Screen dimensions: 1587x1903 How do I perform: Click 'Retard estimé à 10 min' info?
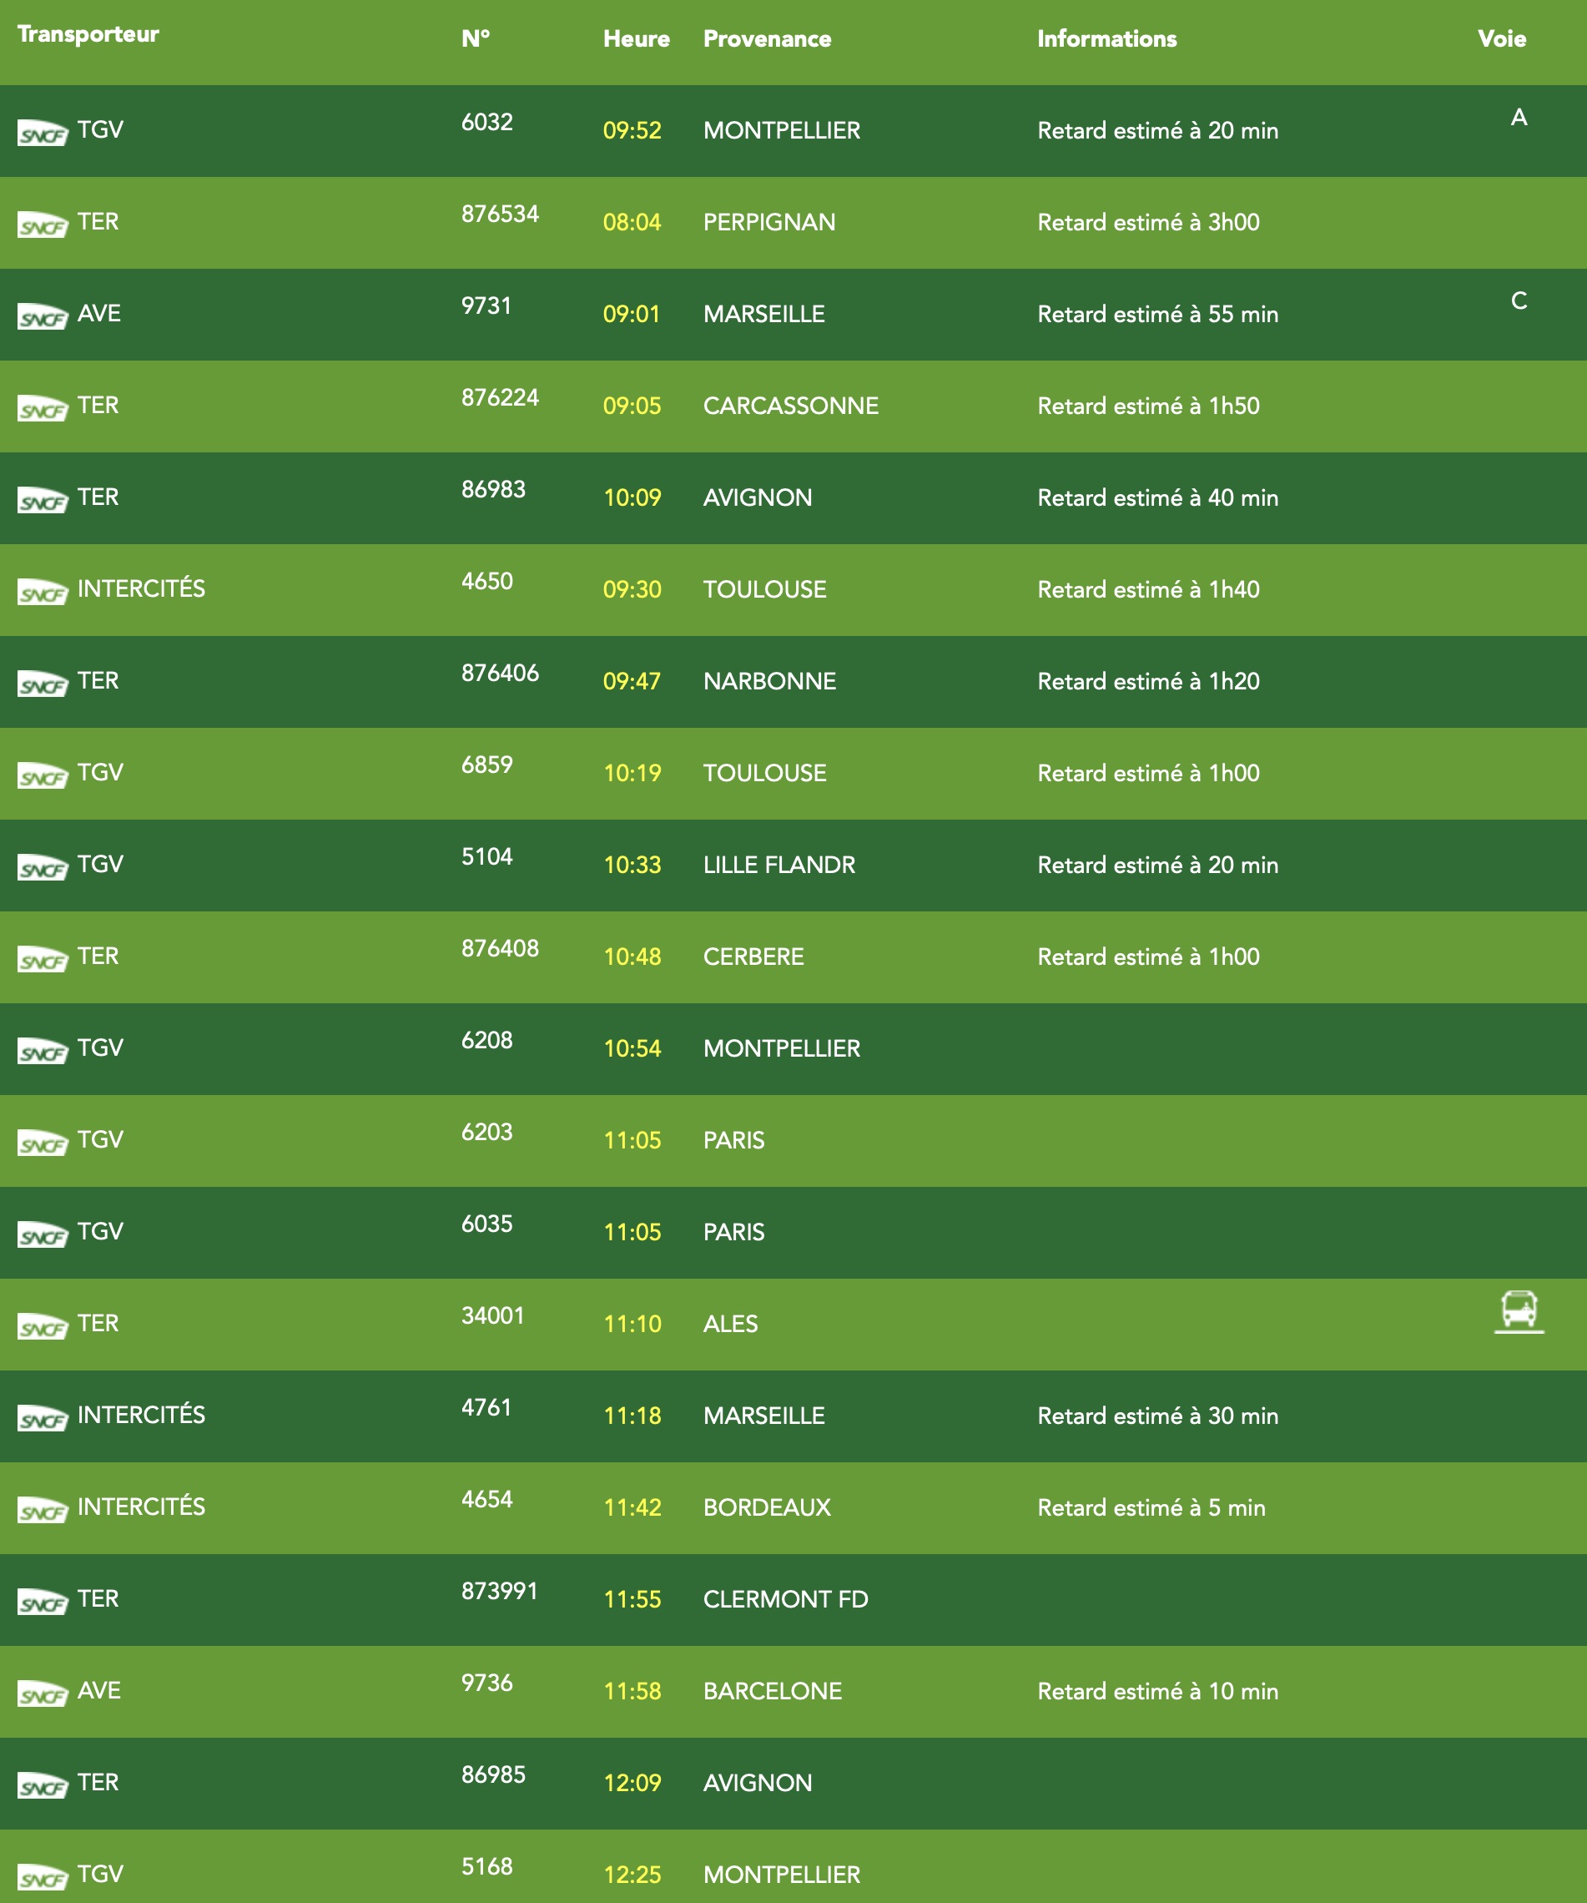pos(1157,1692)
